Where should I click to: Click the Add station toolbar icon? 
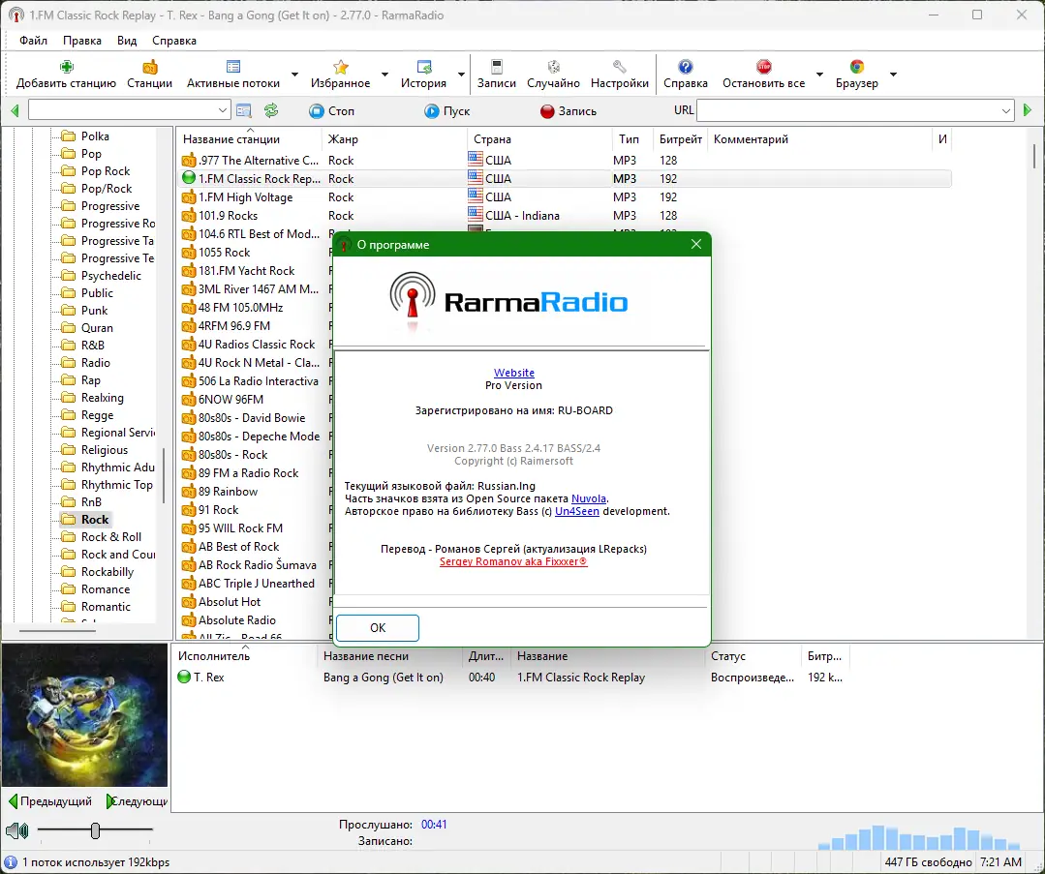pyautogui.click(x=66, y=67)
